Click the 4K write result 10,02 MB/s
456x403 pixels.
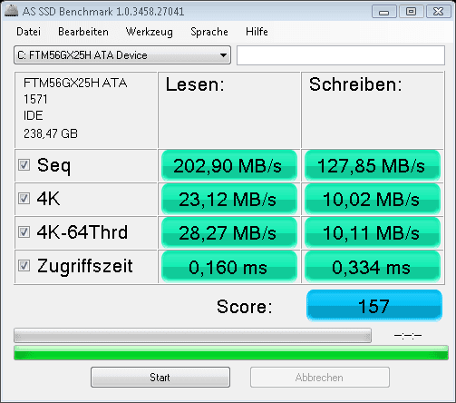pos(373,199)
